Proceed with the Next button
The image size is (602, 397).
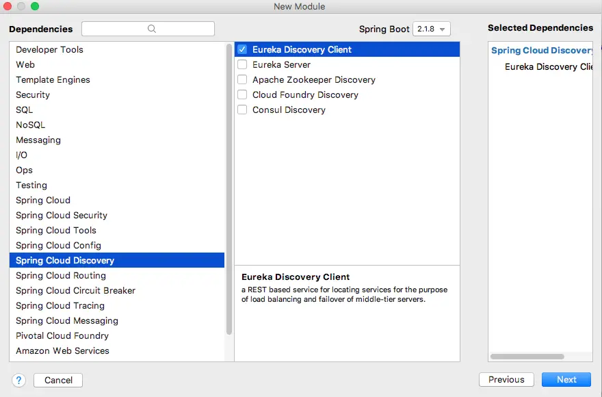pos(566,379)
